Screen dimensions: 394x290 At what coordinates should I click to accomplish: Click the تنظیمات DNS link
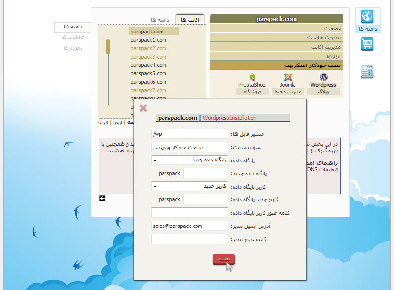323,170
